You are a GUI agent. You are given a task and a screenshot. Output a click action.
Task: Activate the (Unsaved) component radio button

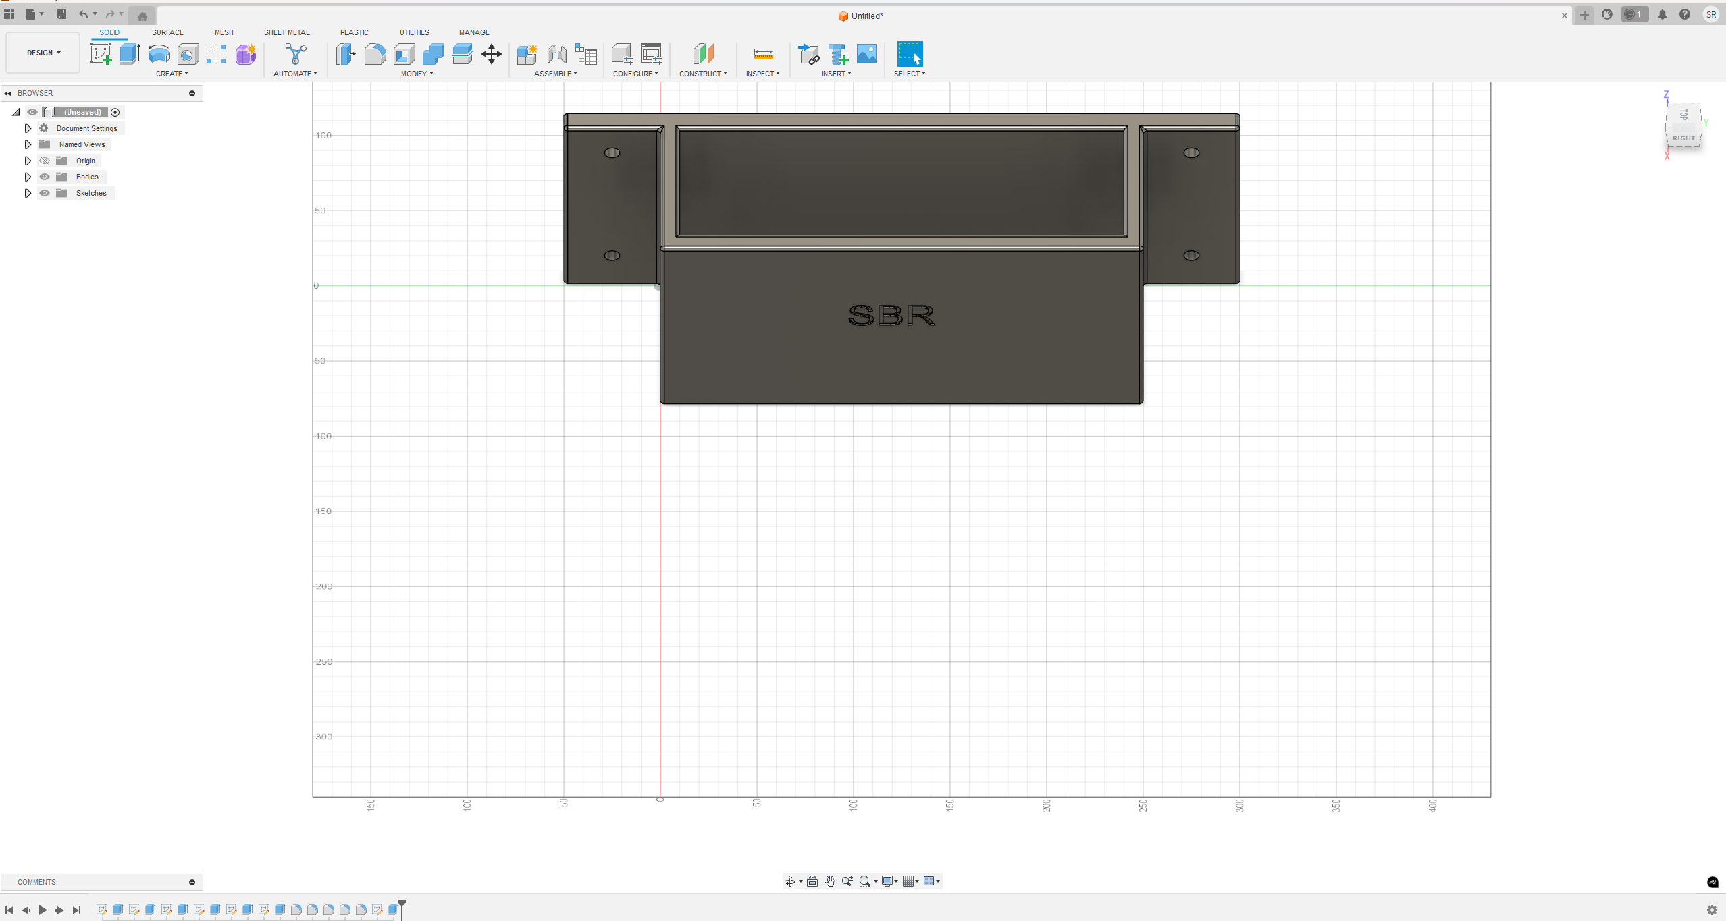point(115,112)
